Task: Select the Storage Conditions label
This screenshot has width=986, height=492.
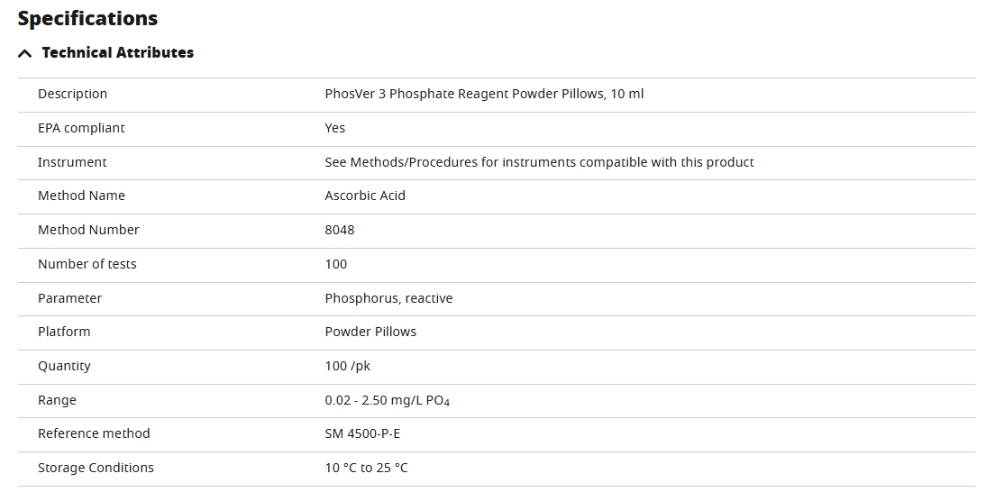Action: tap(96, 468)
